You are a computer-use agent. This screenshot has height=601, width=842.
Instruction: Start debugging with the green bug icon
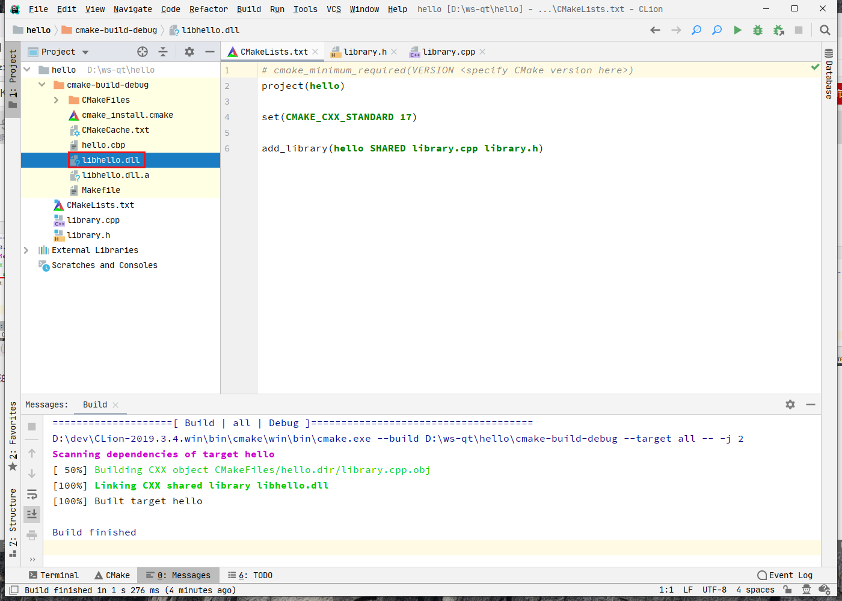click(x=758, y=30)
